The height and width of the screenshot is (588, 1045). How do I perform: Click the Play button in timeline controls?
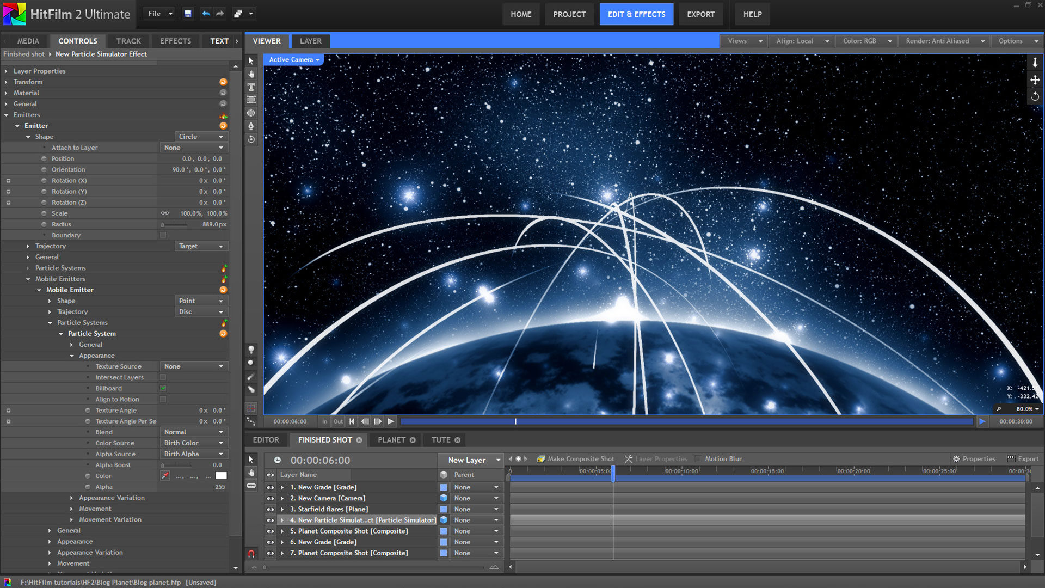391,421
